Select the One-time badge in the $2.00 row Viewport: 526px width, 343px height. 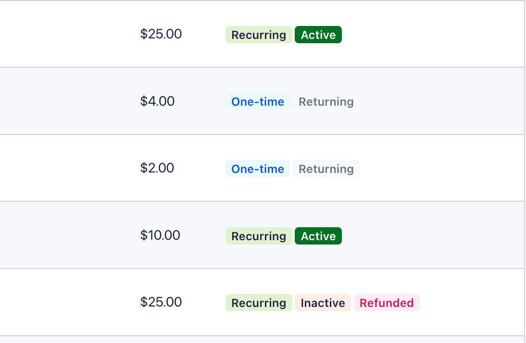[258, 169]
